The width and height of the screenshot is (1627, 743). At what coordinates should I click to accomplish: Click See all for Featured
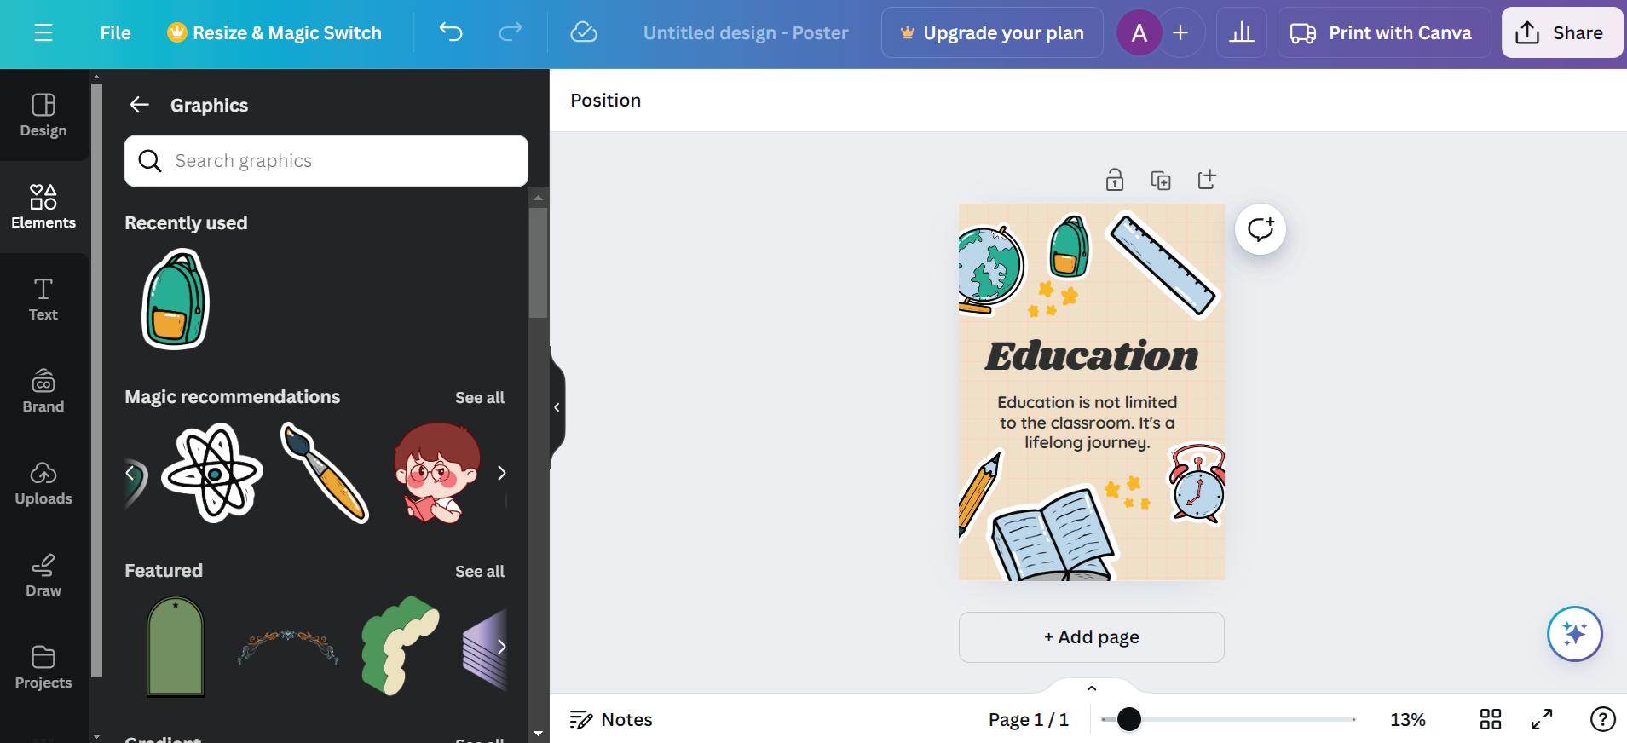coord(480,571)
